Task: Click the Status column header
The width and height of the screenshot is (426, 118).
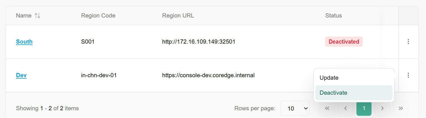Action: point(334,16)
